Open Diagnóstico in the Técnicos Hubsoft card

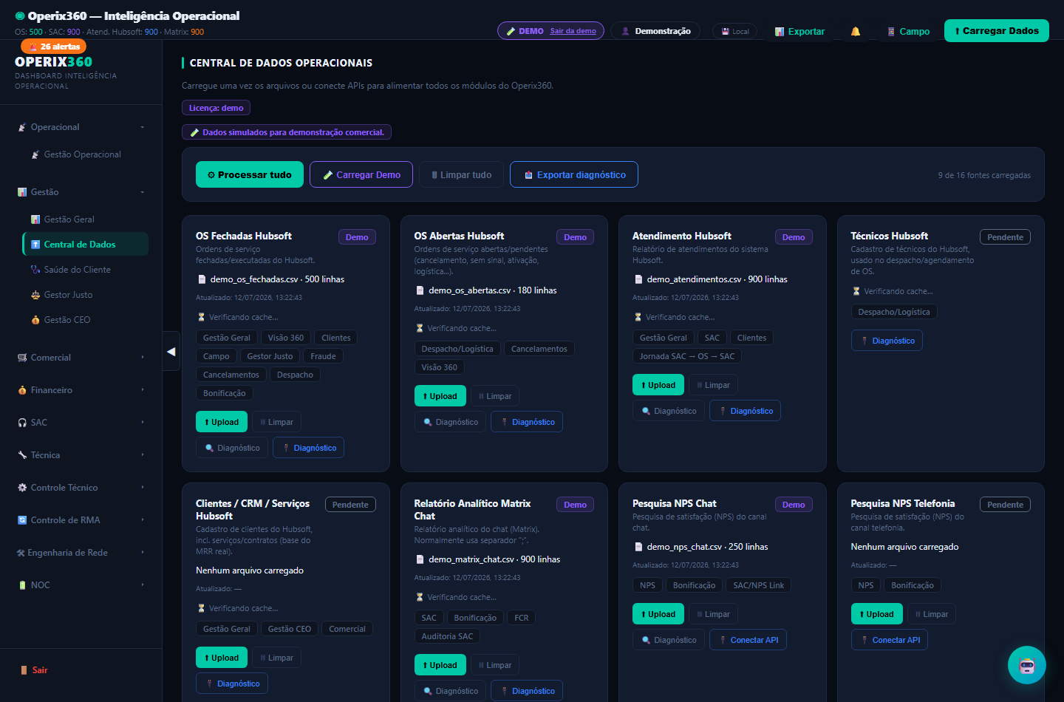pyautogui.click(x=887, y=341)
